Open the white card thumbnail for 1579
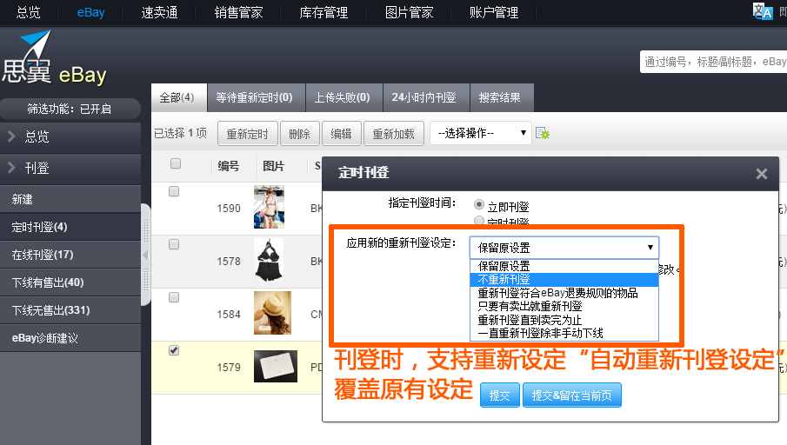This screenshot has width=787, height=445. (276, 366)
